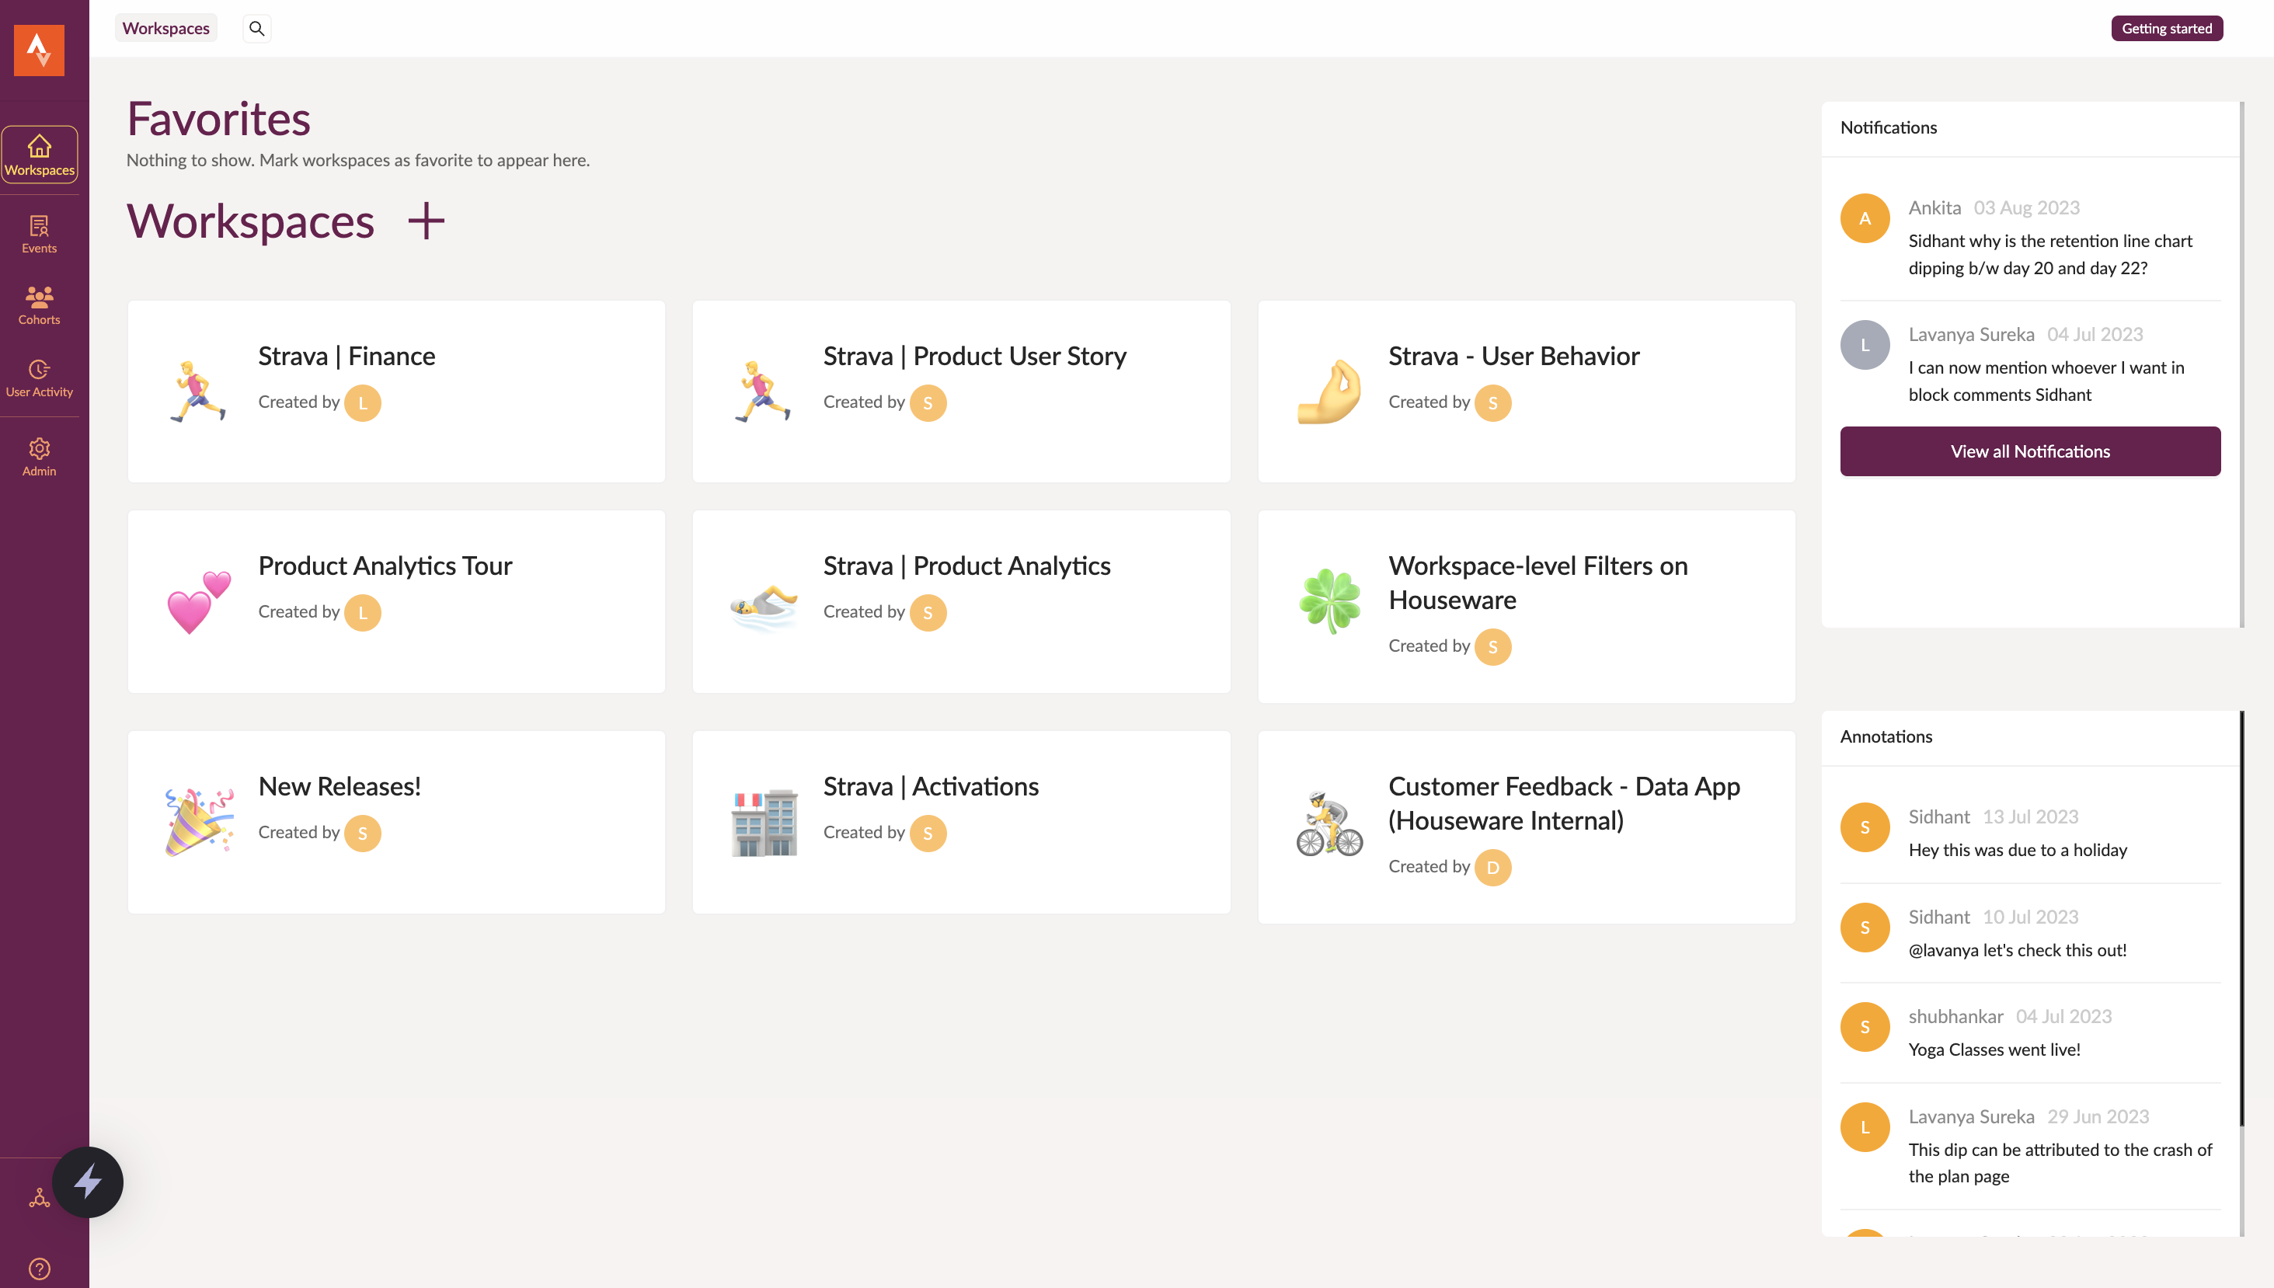The image size is (2274, 1288).
Task: Click the Workspaces breadcrumb tab
Action: click(165, 28)
